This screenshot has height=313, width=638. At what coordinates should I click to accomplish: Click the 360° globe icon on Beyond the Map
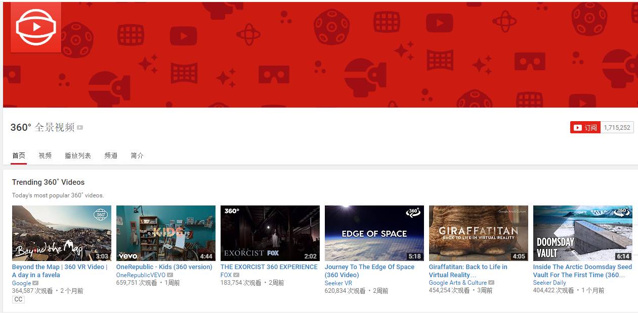coord(101,215)
